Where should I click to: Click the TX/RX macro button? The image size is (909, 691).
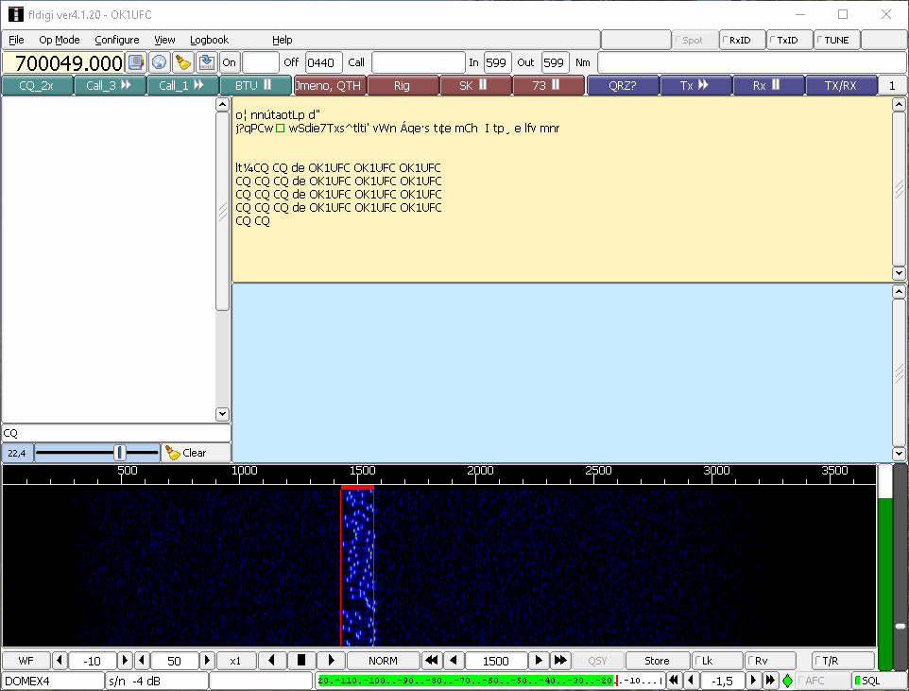click(x=840, y=85)
